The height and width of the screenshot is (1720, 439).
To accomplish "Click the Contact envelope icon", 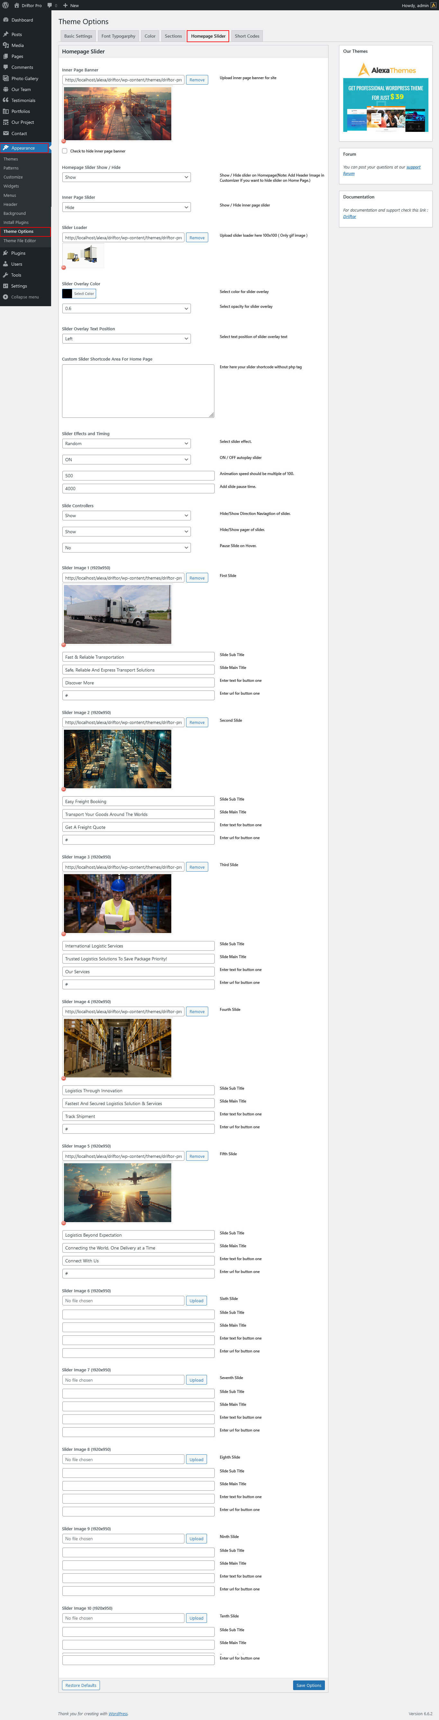I will pyautogui.click(x=6, y=133).
